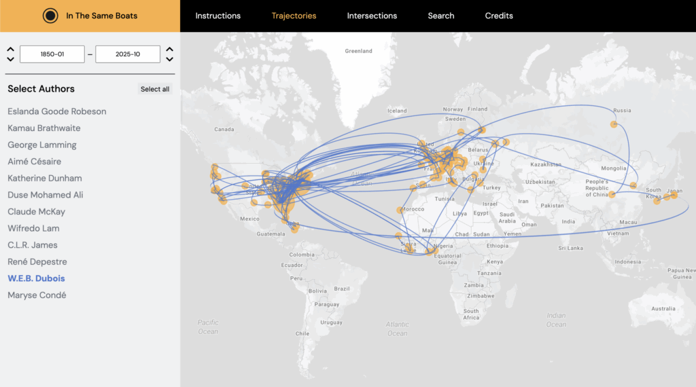This screenshot has width=696, height=387.
Task: Click the Mongolia label on the map
Action: (x=614, y=168)
